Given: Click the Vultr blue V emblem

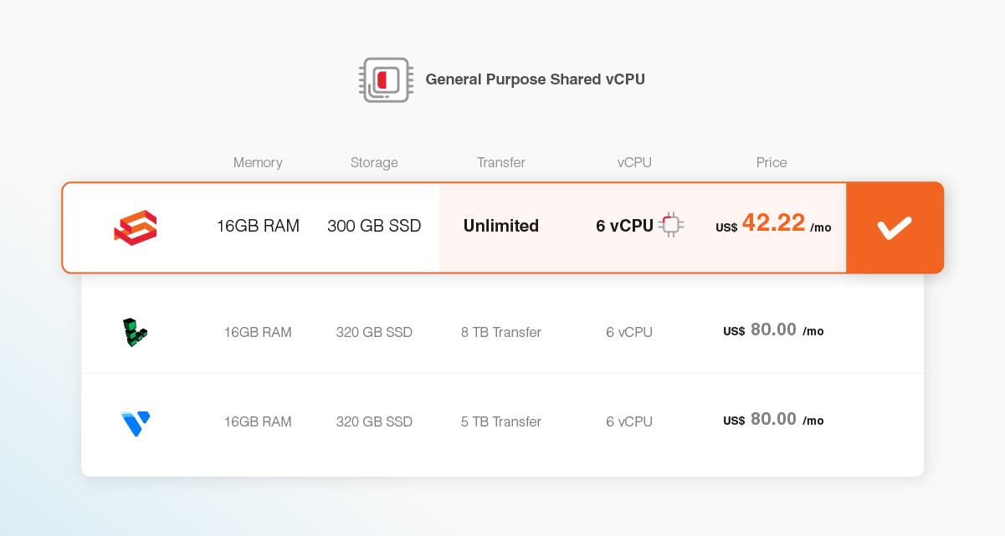Looking at the screenshot, I should coord(136,421).
